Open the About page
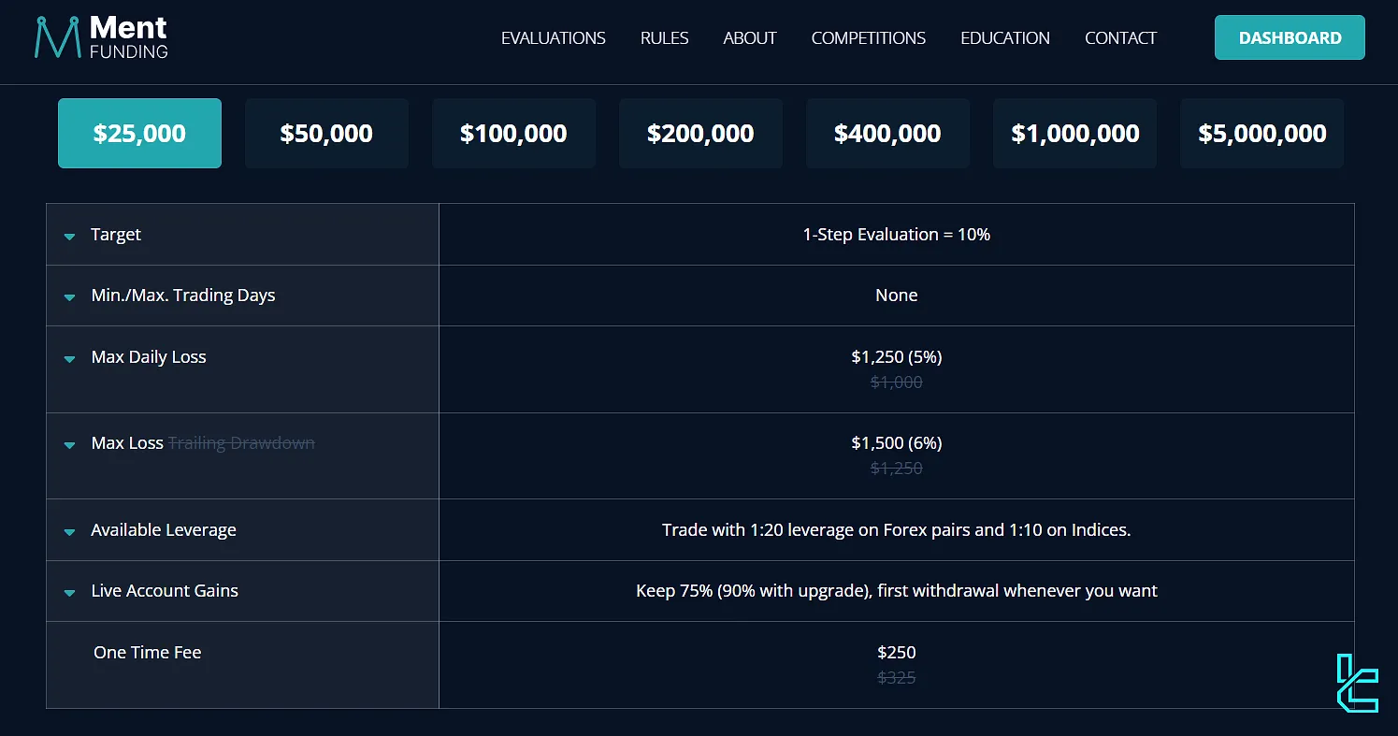 tap(750, 38)
